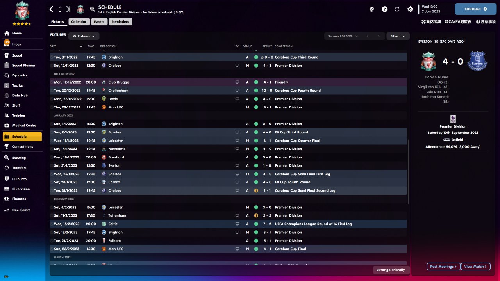Click the search magnifier icon
The width and height of the screenshot is (500, 281).
coord(92,9)
